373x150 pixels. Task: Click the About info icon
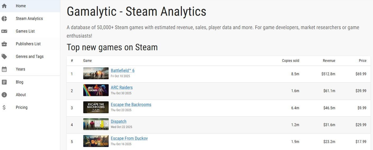4,95
